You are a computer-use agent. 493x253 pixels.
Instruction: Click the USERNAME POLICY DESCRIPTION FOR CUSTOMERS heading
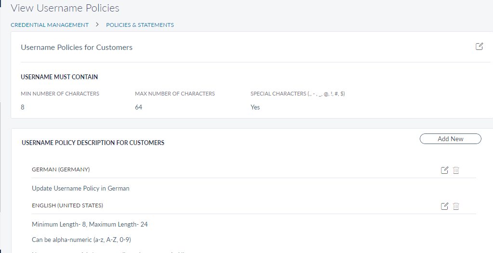pos(93,143)
